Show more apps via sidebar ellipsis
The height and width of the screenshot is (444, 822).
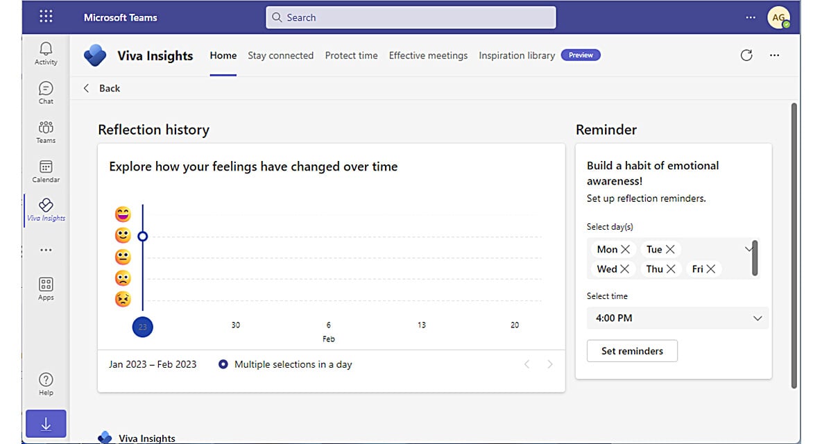[46, 250]
